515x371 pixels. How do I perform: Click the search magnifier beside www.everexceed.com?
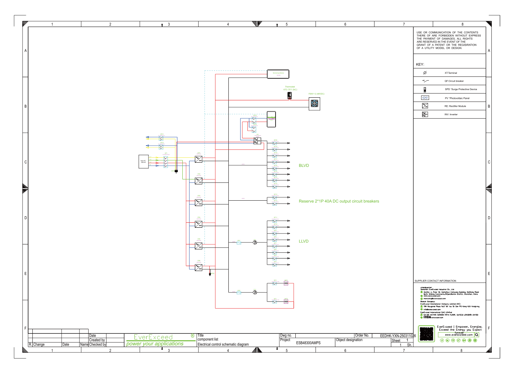477,335
